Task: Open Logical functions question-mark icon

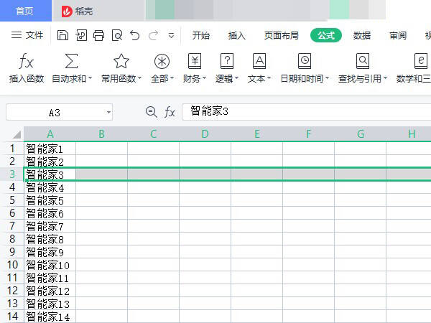Action: [227, 61]
